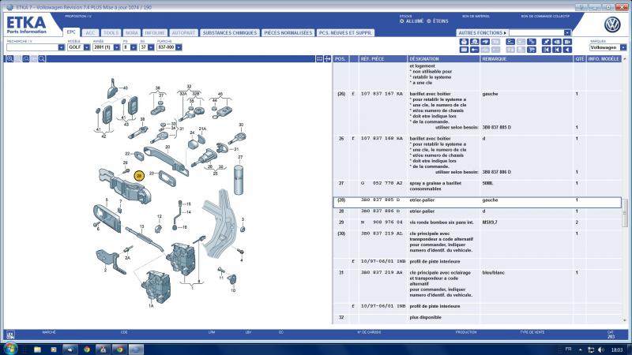Click the volume icon in the system tray
632x355 pixels.
[x=601, y=349]
